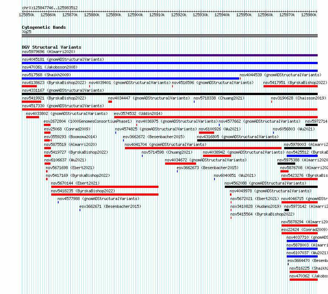This screenshot has width=328, height=294.
Task: Click nsv4574825 variant label
Action: click(x=156, y=129)
